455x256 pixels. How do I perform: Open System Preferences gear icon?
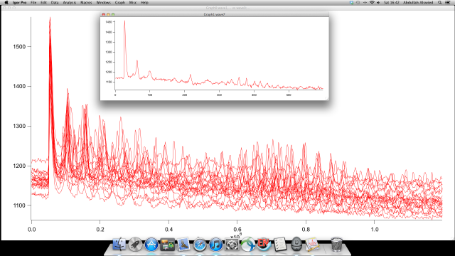[232, 245]
